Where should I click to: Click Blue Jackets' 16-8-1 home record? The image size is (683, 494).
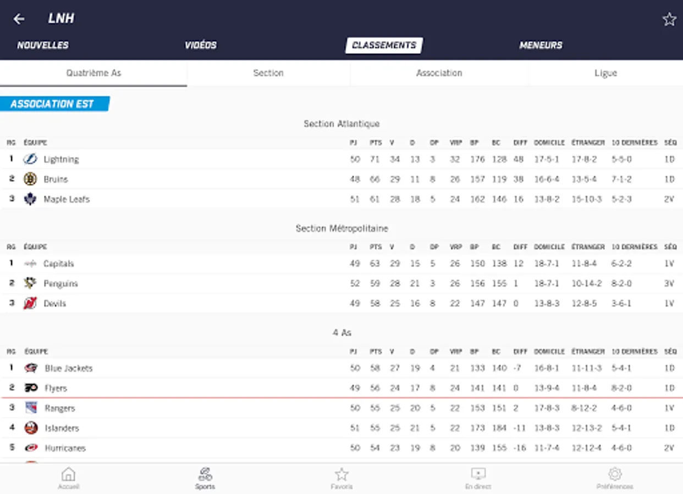click(x=546, y=368)
